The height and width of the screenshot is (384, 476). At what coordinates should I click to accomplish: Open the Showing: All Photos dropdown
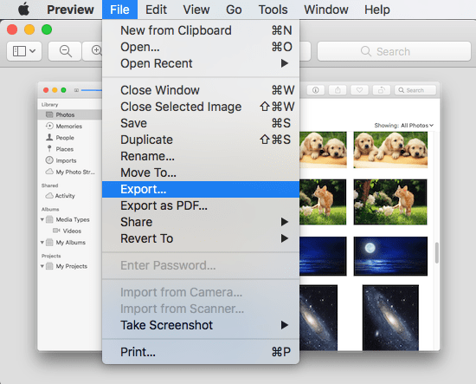[404, 126]
